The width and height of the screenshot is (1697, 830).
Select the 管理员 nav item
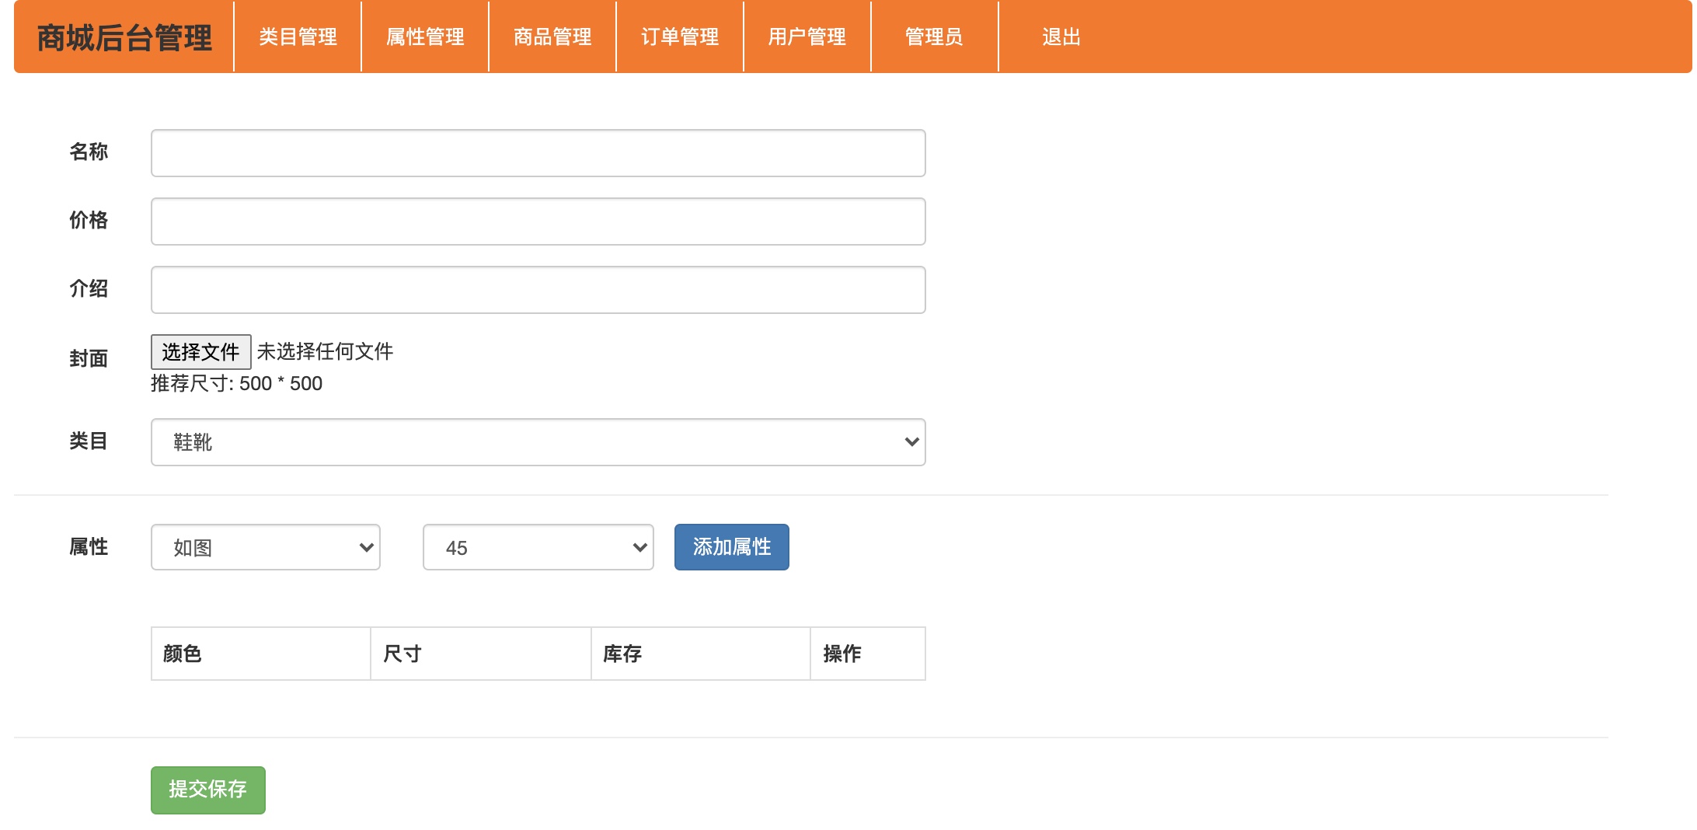pos(934,37)
